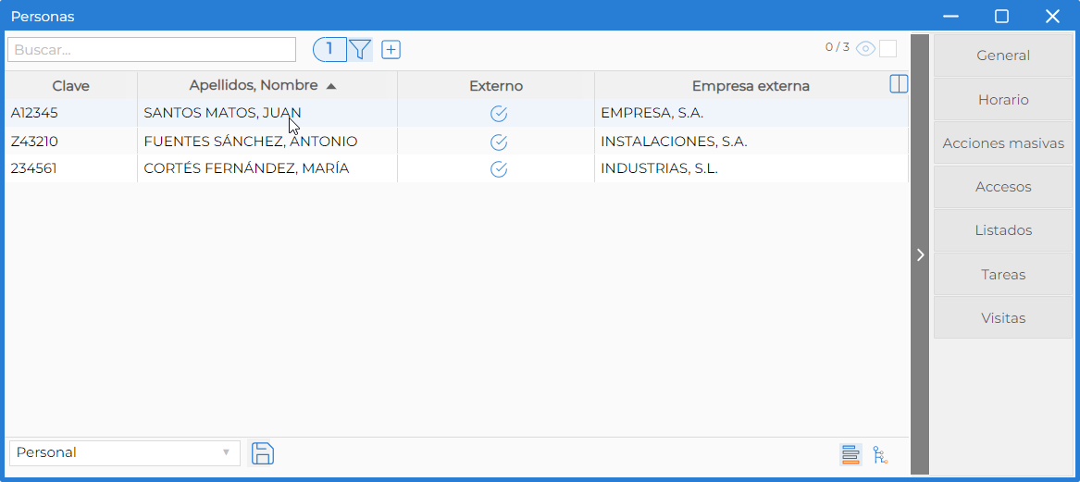Select row FUENTES SÁNCHEZ, ANTONIO
Viewport: 1080px width, 482px height.
(456, 142)
